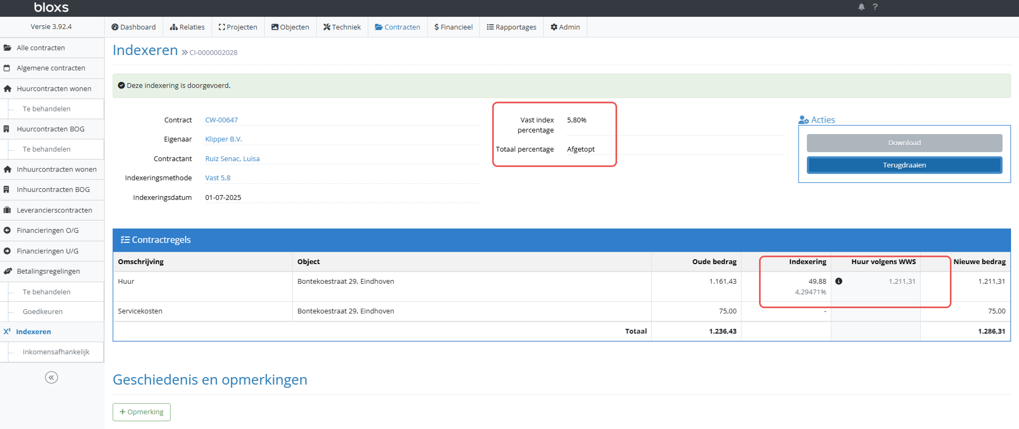Viewport: 1019px width, 429px height.
Task: Click the Indexeren page heading
Action: click(145, 50)
